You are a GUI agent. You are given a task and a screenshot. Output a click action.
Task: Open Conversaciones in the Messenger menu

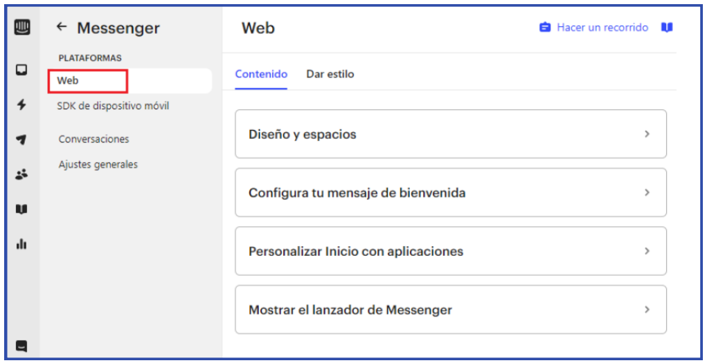[x=94, y=139]
